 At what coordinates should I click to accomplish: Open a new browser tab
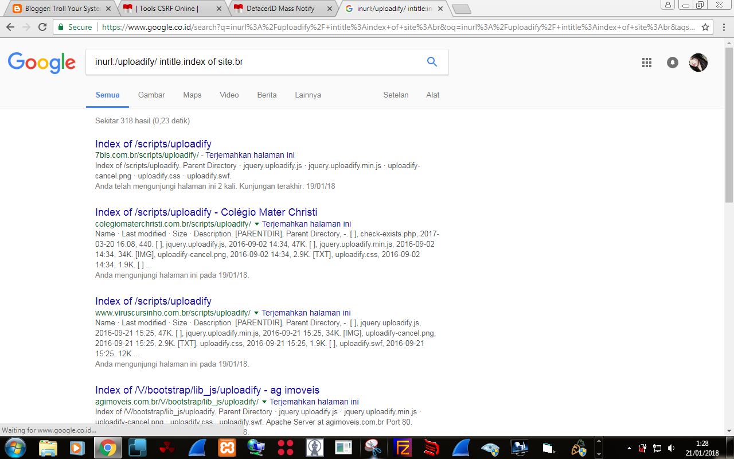click(x=461, y=9)
